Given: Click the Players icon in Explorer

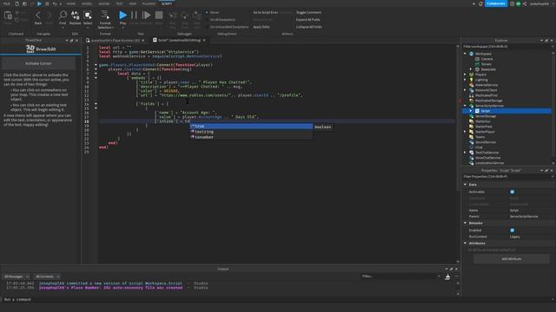Looking at the screenshot, I should pyautogui.click(x=471, y=75).
